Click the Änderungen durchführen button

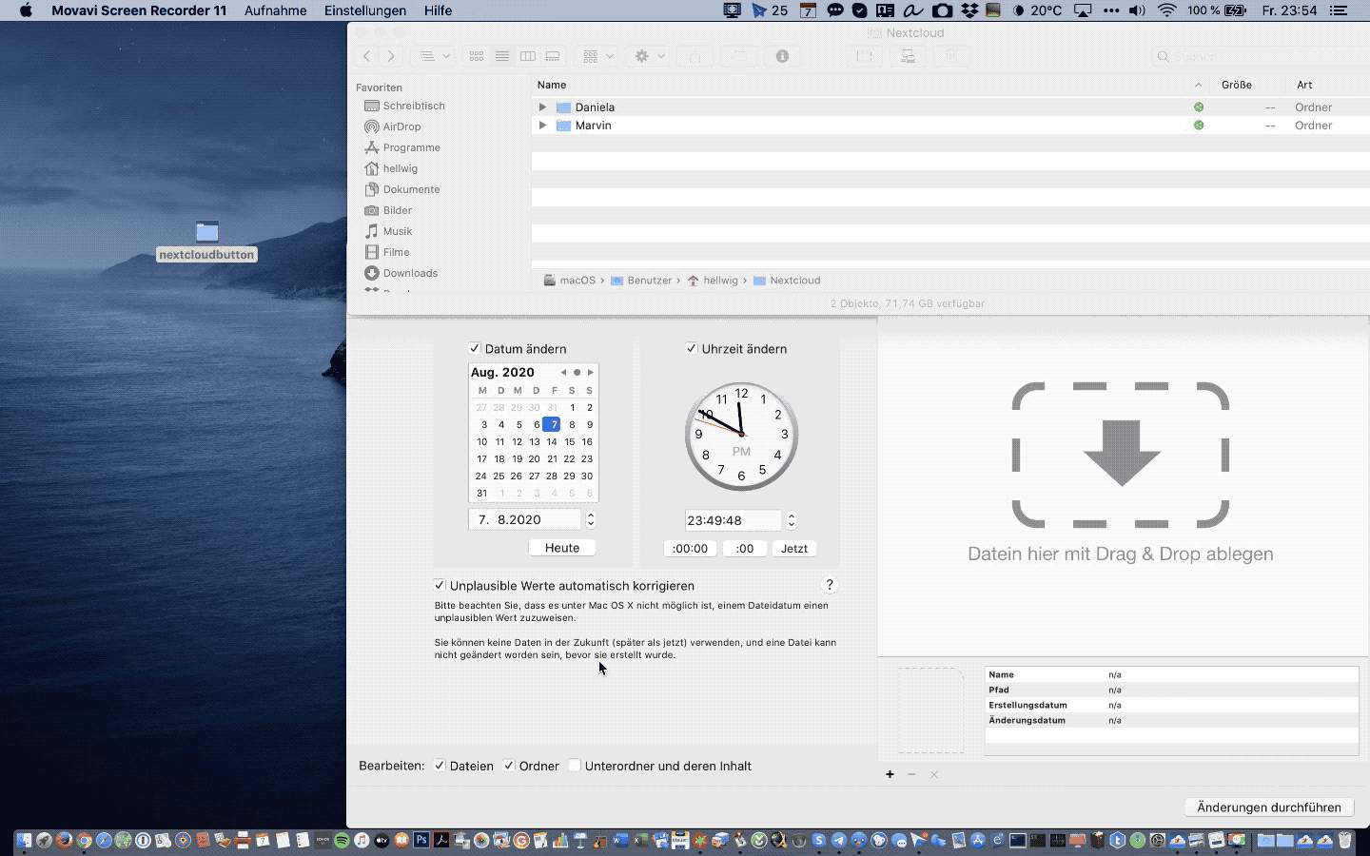coord(1269,807)
